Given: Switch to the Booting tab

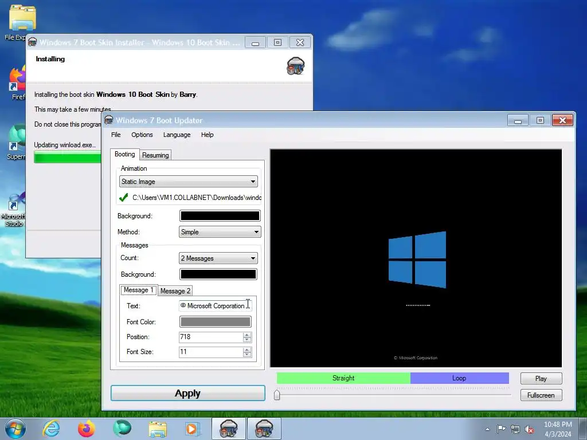Looking at the screenshot, I should 124,154.
